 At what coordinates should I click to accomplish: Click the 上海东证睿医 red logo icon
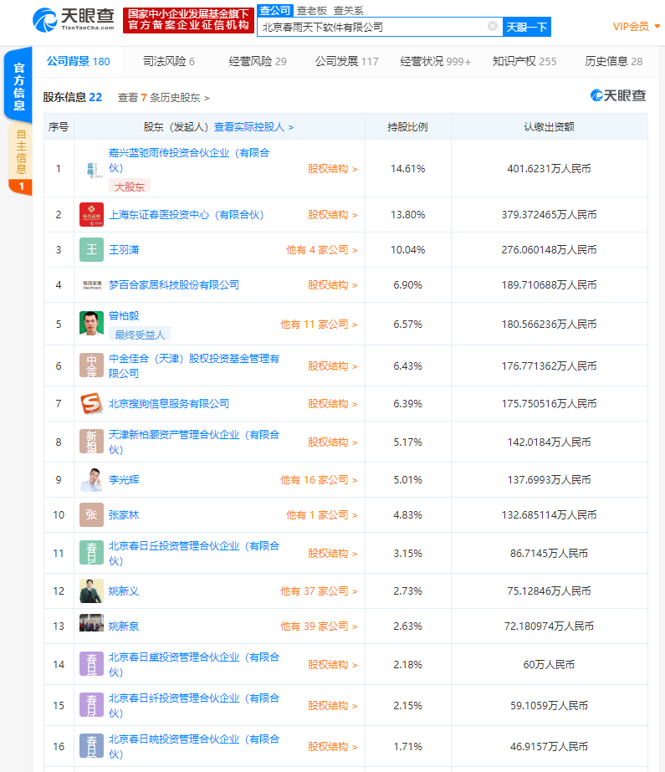coord(91,215)
